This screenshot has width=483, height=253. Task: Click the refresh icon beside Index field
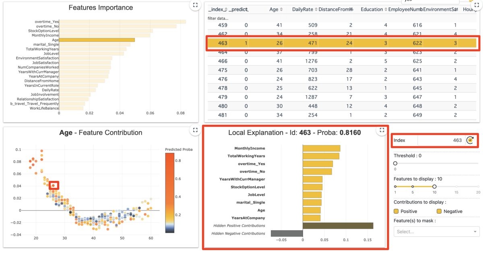coord(470,140)
